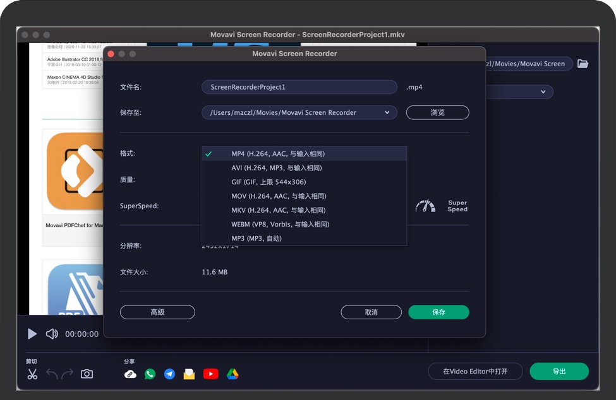
Task: Share via Email icon
Action: click(x=190, y=374)
